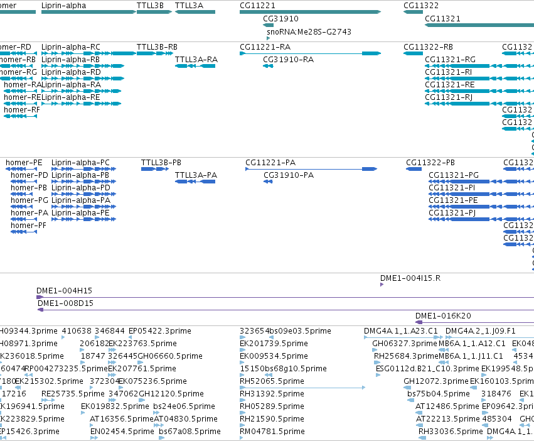Select the long RH52065.5prime alignment

[x=302, y=388]
